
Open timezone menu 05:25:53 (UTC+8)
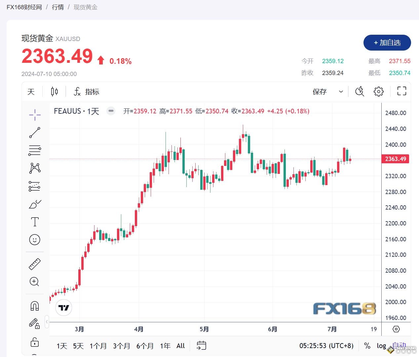[x=326, y=346]
